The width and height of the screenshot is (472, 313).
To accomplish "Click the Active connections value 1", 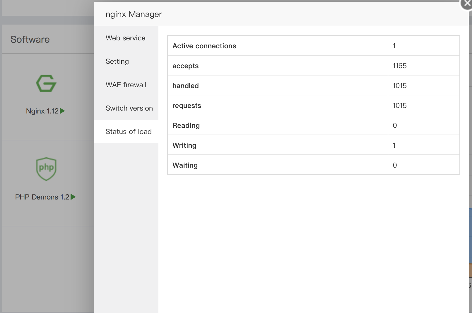I will pyautogui.click(x=394, y=46).
